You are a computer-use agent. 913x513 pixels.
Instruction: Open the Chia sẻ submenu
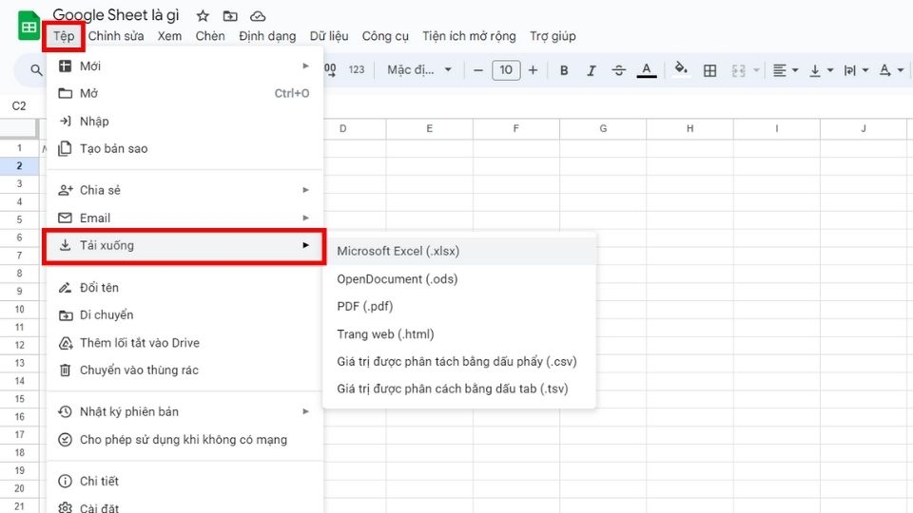point(185,190)
